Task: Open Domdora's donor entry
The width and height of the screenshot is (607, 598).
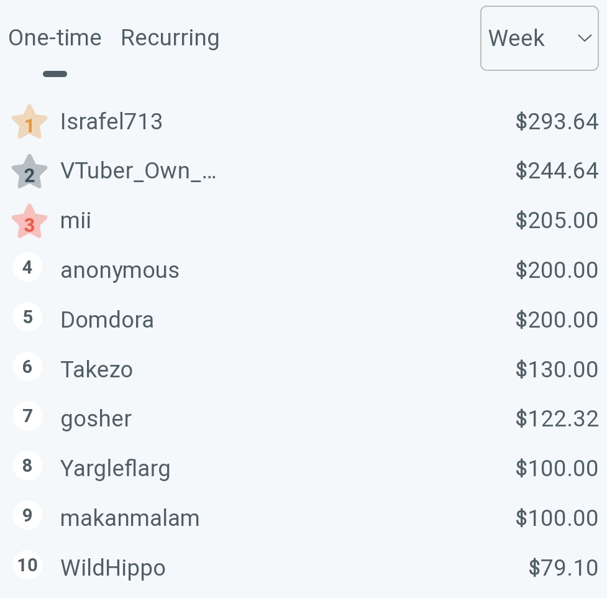Action: [107, 320]
